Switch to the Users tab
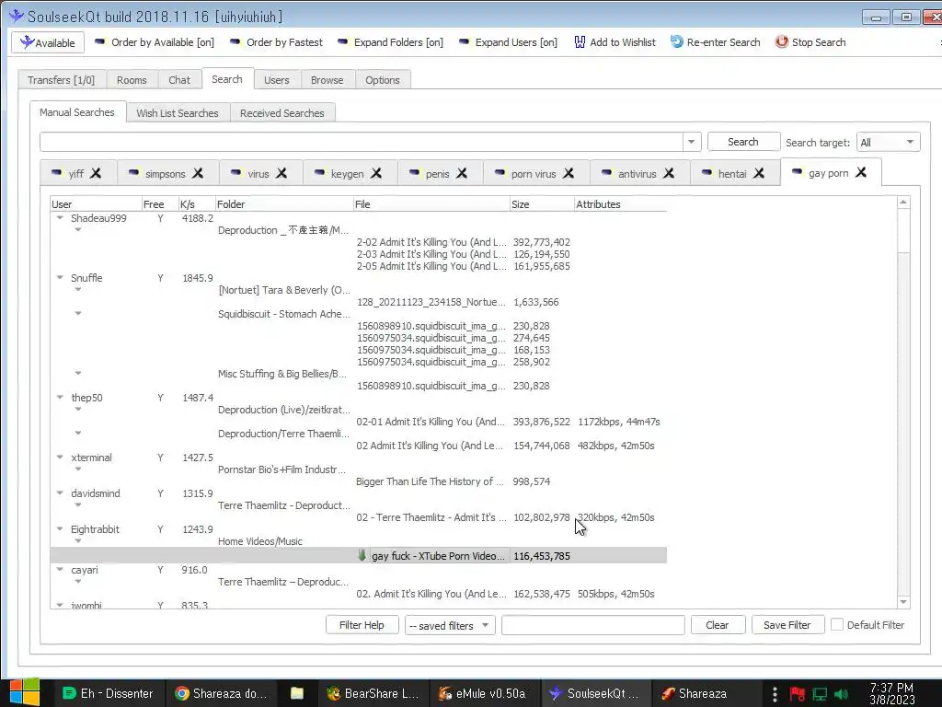The height and width of the screenshot is (707, 942). [276, 80]
